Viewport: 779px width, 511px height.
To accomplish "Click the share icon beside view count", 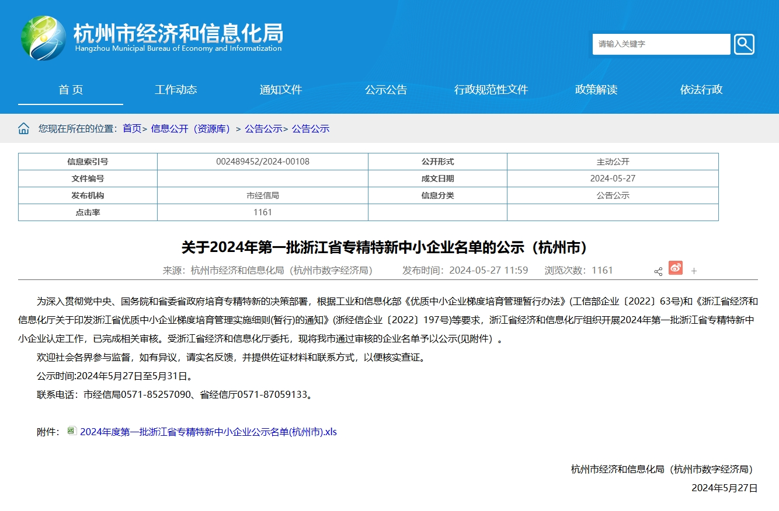I will coord(658,271).
